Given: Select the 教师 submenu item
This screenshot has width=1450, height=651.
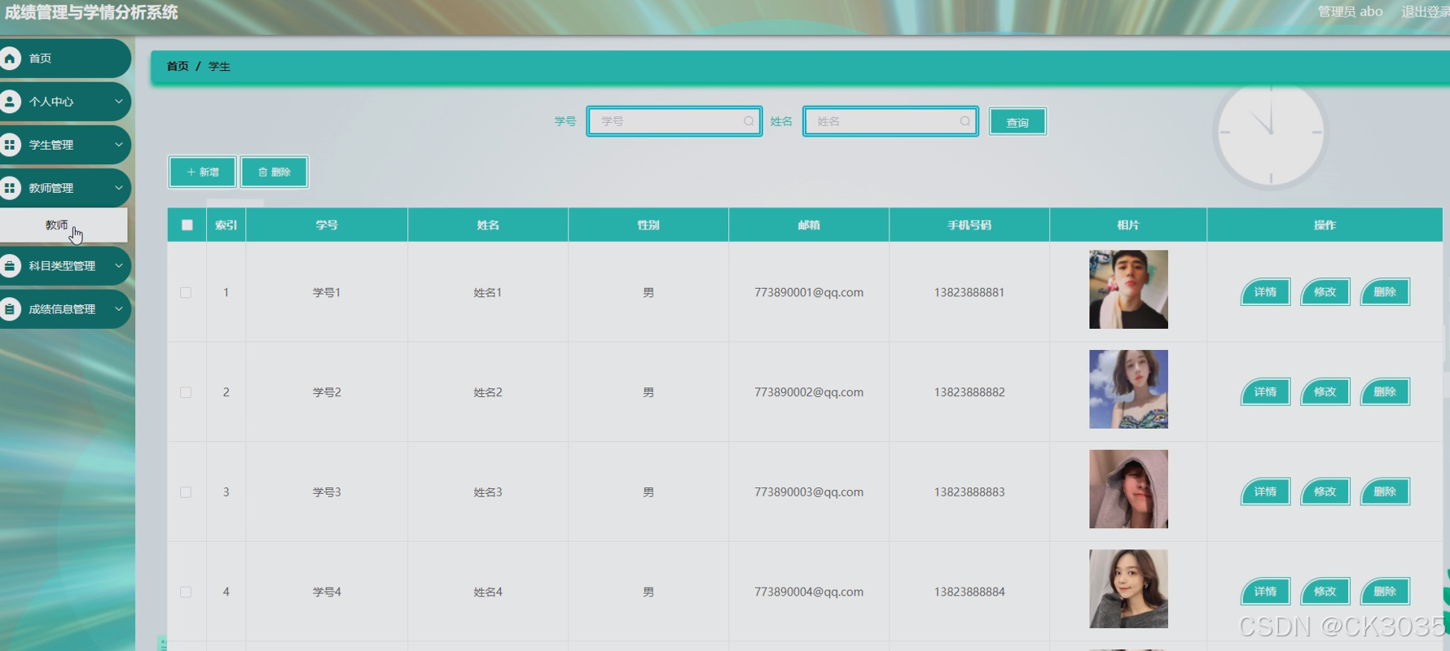Looking at the screenshot, I should pos(63,225).
